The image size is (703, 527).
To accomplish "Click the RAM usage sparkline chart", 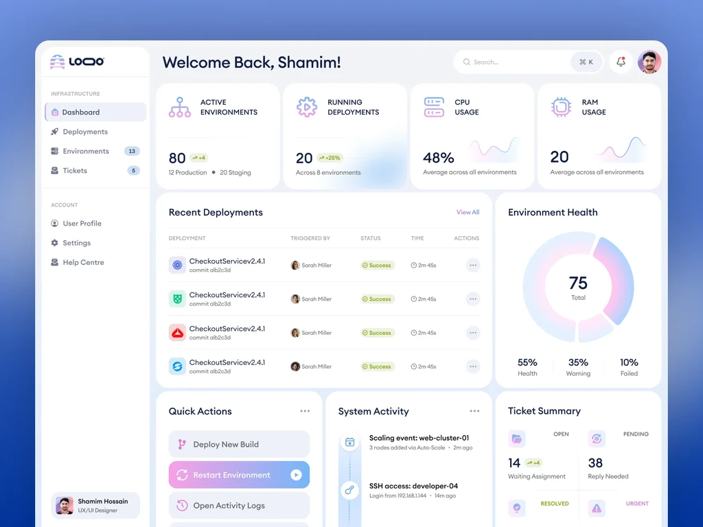I will (622, 148).
